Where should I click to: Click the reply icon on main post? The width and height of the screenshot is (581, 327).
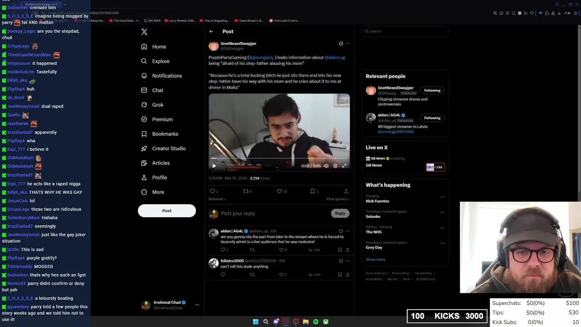[x=212, y=191]
